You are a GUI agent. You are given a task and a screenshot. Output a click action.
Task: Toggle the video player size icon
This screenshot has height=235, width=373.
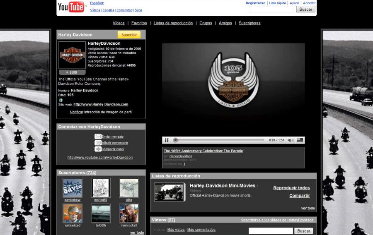coord(300,140)
